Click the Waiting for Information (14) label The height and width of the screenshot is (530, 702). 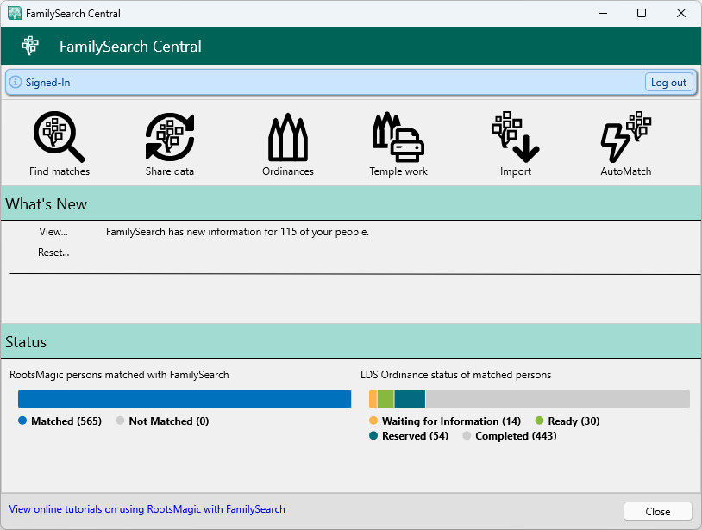point(451,421)
